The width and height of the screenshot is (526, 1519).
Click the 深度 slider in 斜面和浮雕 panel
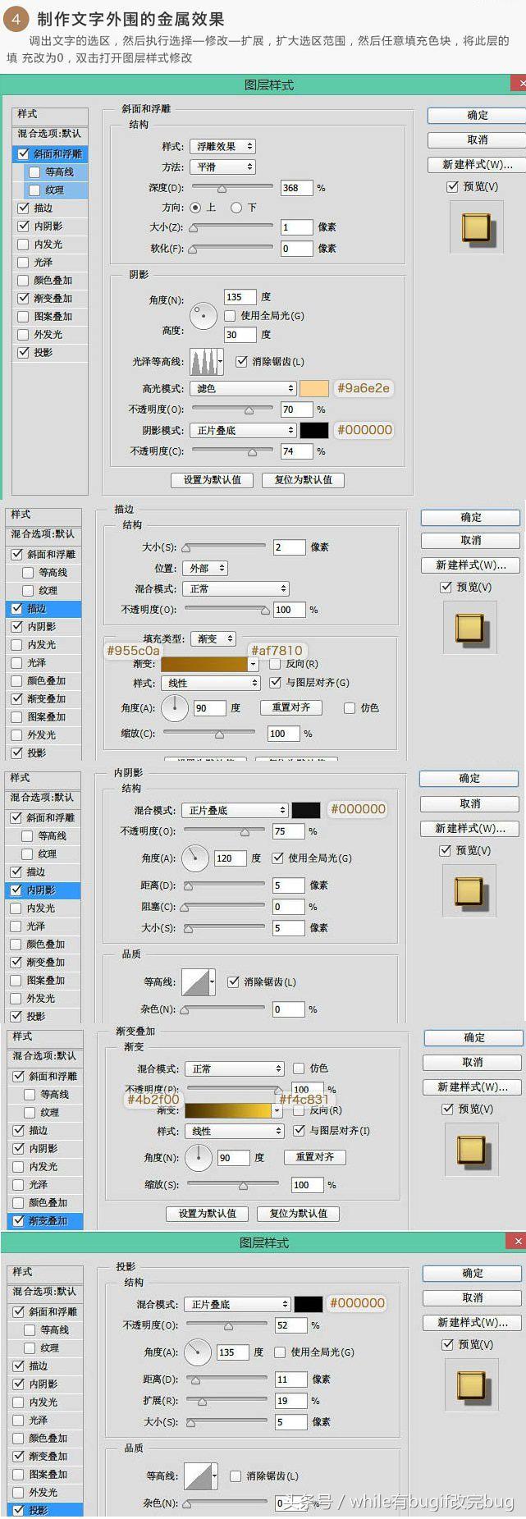(232, 188)
